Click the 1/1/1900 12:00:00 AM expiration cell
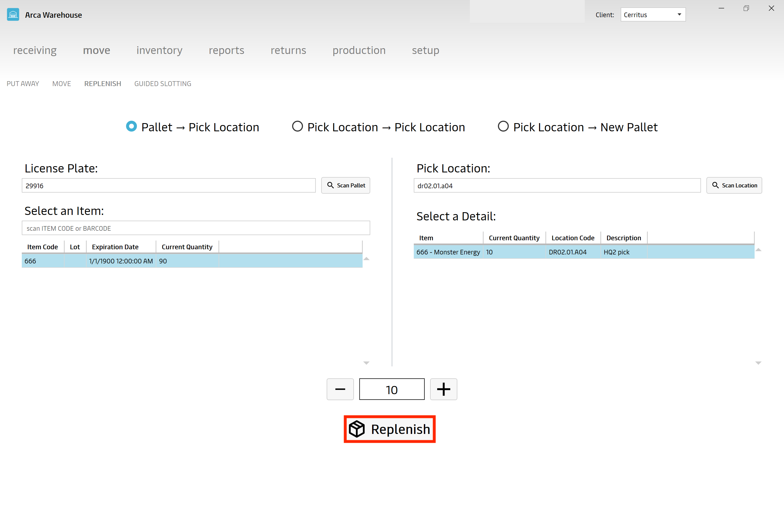 pos(121,261)
